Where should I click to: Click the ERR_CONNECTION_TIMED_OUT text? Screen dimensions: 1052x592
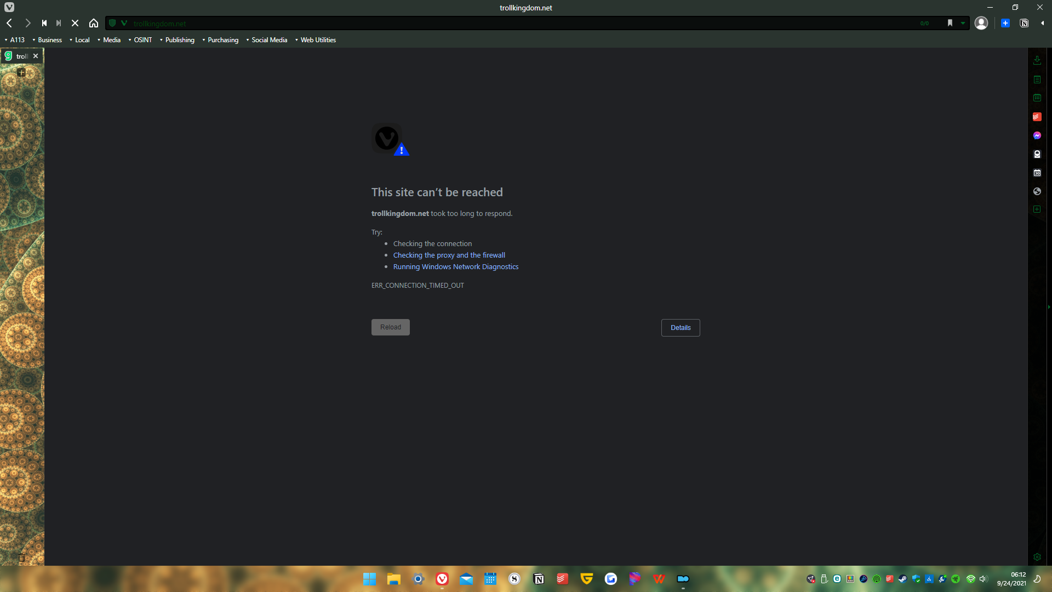(418, 286)
